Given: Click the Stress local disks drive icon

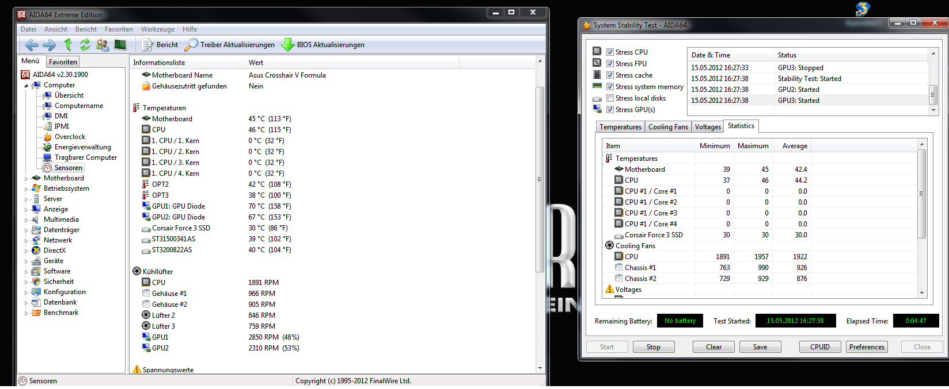Looking at the screenshot, I should click(x=597, y=99).
